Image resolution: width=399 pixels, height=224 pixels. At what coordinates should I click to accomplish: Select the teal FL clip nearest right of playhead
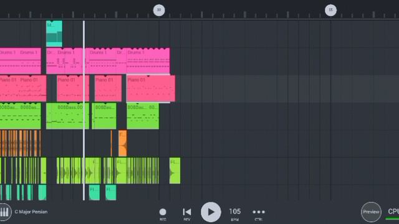(x=94, y=192)
